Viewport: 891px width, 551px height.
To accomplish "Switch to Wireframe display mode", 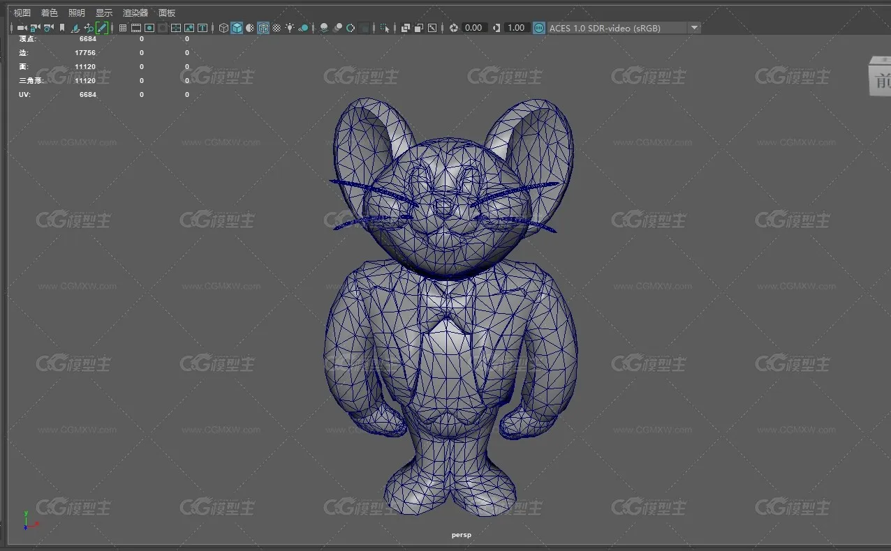I will 223,28.
